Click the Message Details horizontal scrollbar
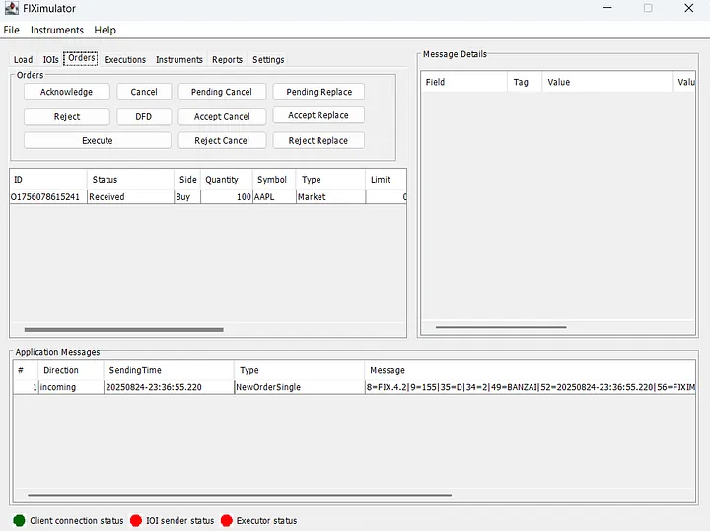The image size is (710, 531). pyautogui.click(x=501, y=327)
